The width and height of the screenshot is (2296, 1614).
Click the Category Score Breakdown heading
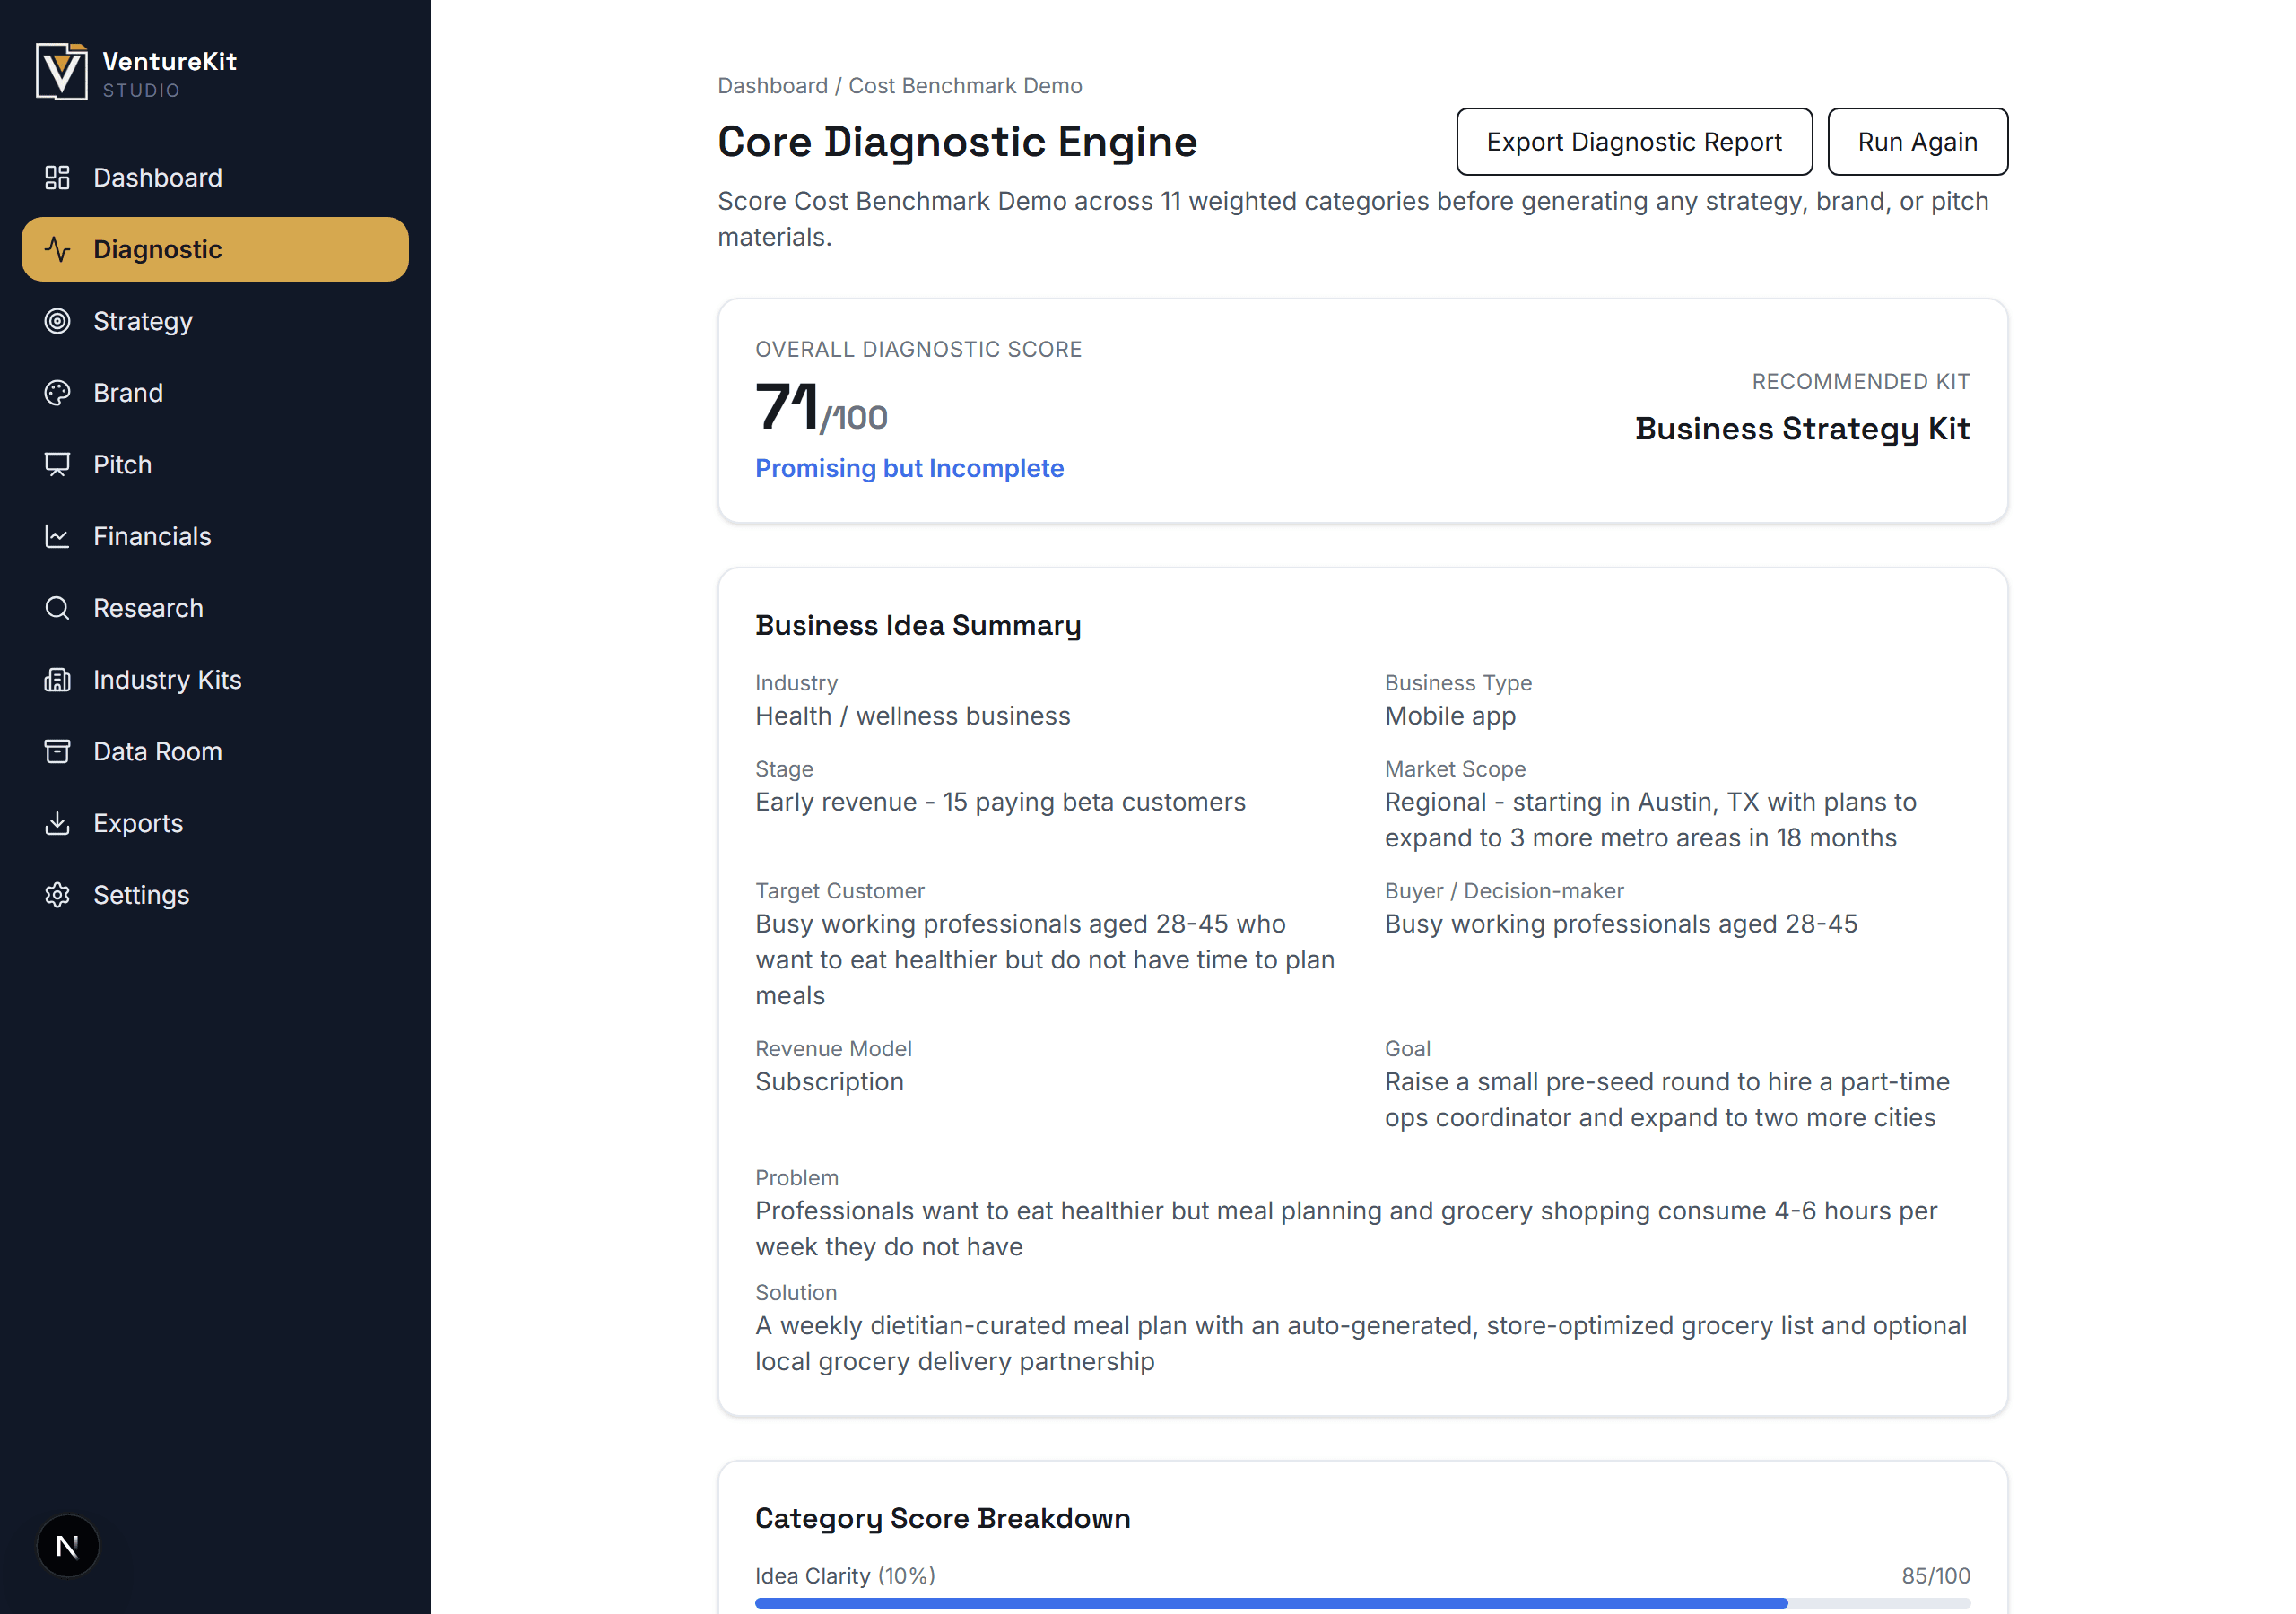pos(942,1518)
